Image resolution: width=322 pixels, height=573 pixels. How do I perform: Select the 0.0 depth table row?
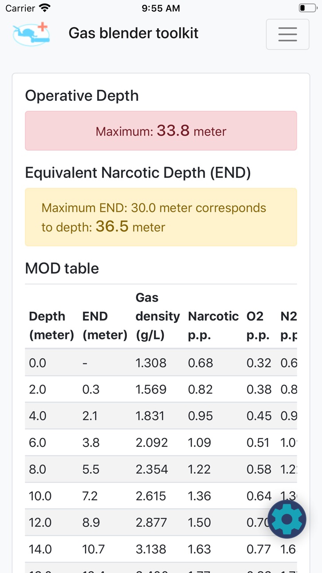(161, 362)
